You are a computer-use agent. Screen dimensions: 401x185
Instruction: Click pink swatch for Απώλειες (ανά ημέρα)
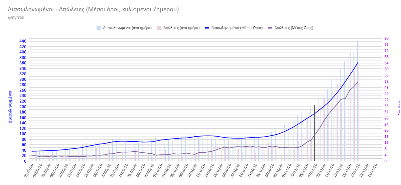pyautogui.click(x=159, y=28)
